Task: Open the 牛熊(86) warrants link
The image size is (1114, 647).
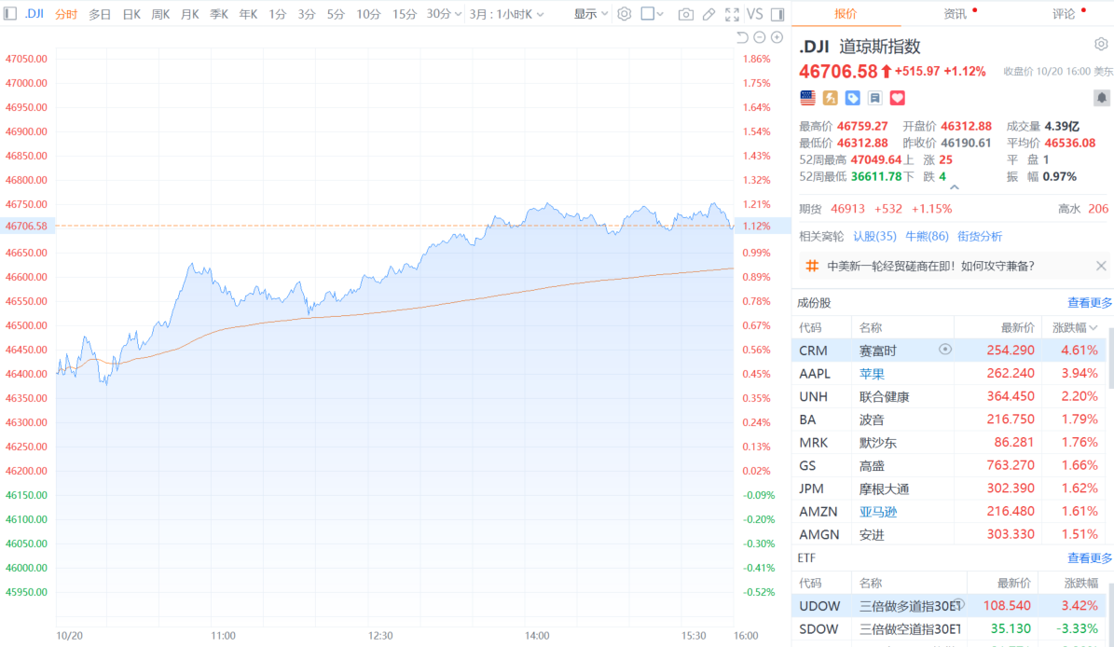Action: [x=926, y=237]
